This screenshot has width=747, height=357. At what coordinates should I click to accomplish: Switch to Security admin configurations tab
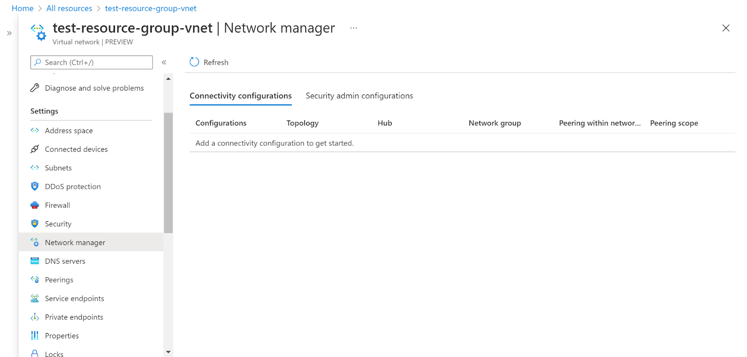[359, 96]
